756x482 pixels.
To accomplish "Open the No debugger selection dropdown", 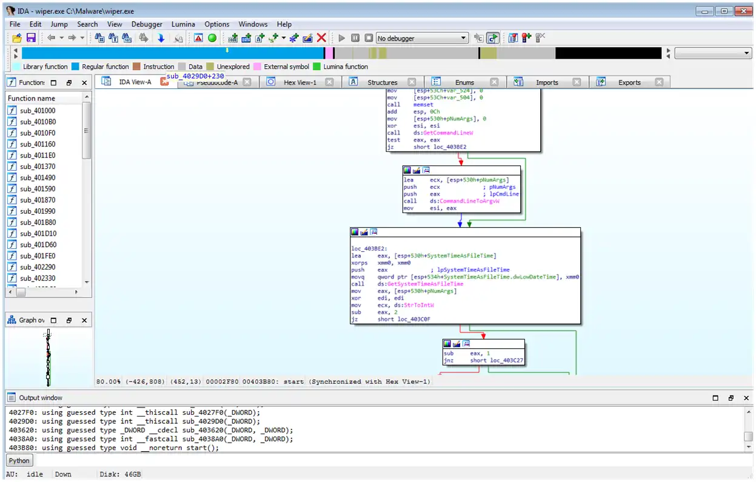I will [x=423, y=38].
